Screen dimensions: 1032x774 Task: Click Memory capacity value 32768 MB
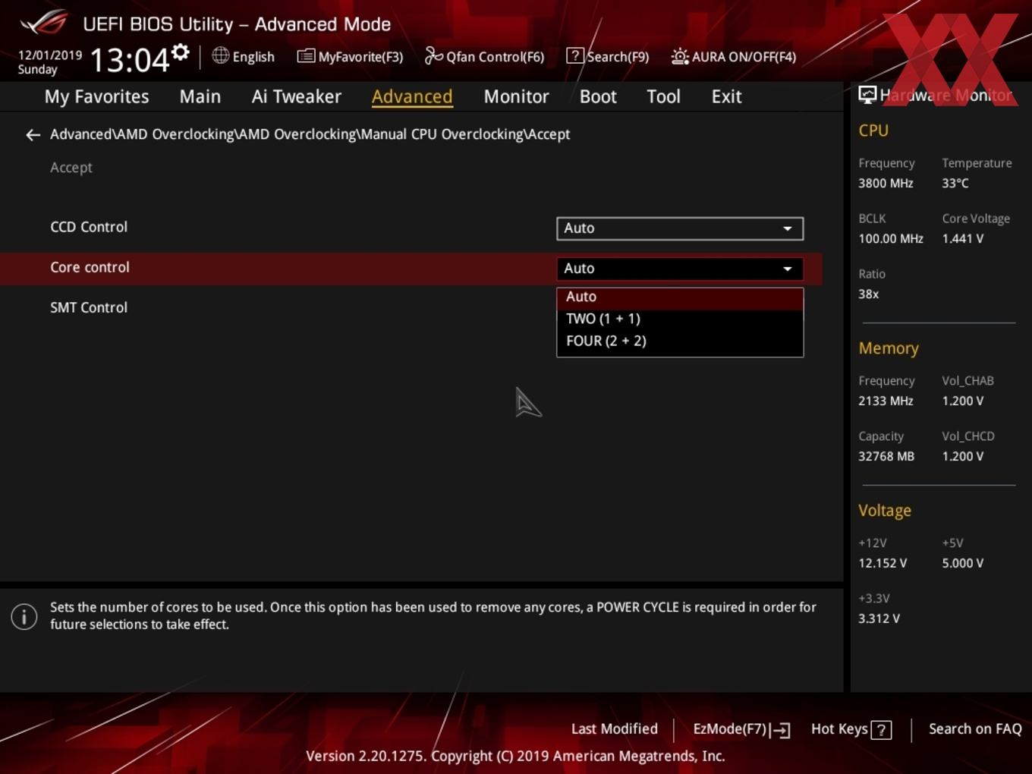click(886, 456)
